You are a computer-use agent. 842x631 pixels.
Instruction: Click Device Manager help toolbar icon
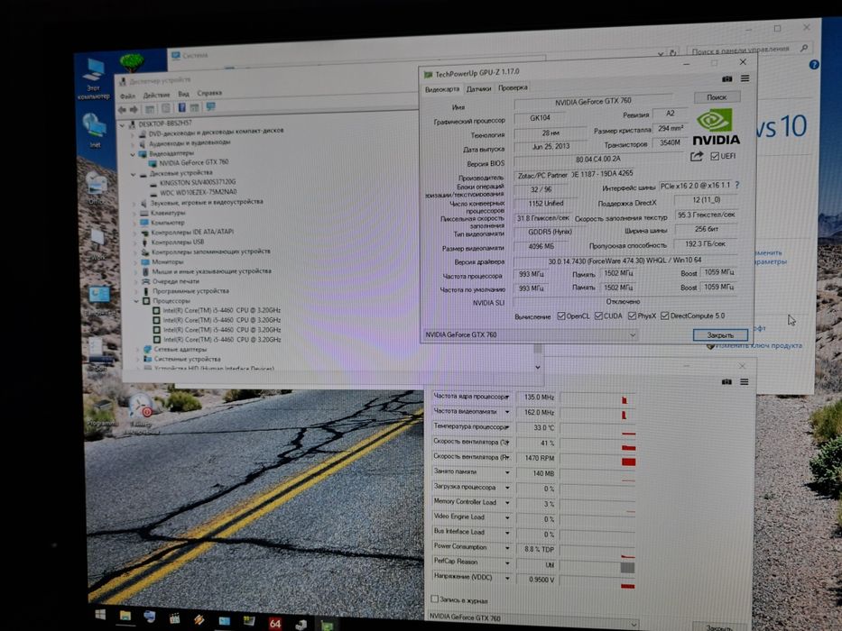click(x=181, y=108)
